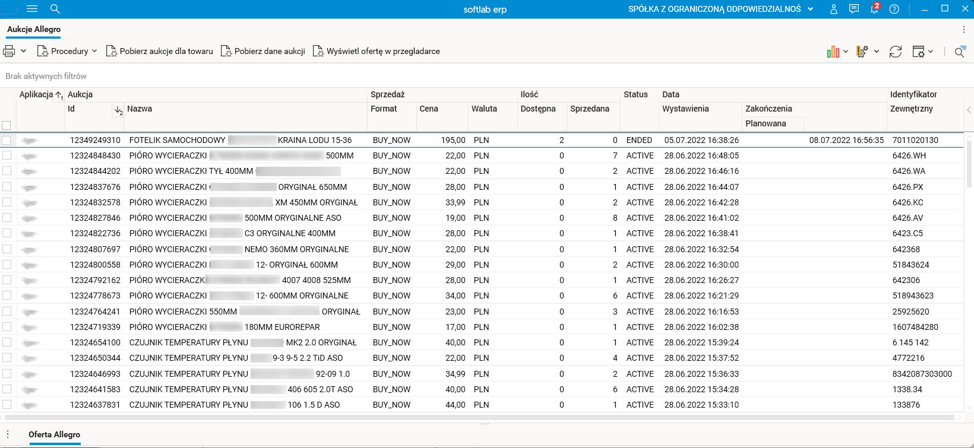This screenshot has height=448, width=974.
Task: Click the horizontal scrollbar under the table
Action: 475,418
